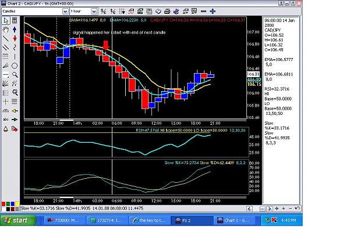Open the indicators wave icon in toolbar

coord(131,11)
